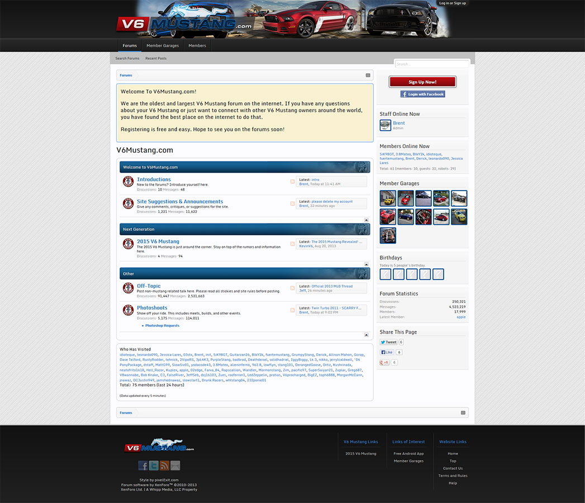Open Brent's profile under Staff Online Now
The height and width of the screenshot is (503, 585).
click(x=398, y=123)
